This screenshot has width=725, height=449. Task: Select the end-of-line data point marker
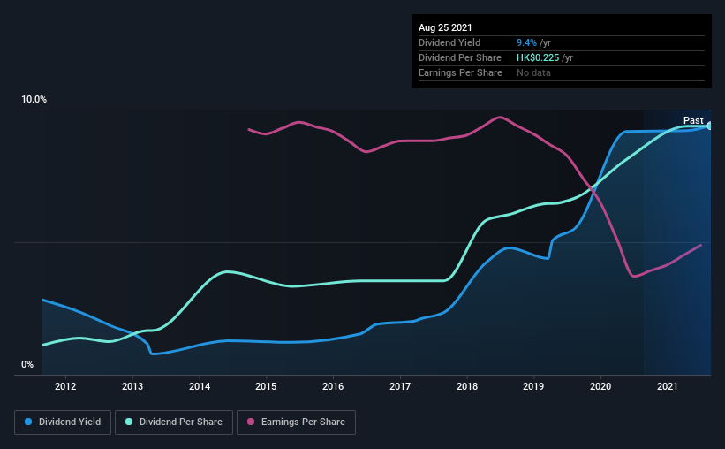tap(710, 126)
